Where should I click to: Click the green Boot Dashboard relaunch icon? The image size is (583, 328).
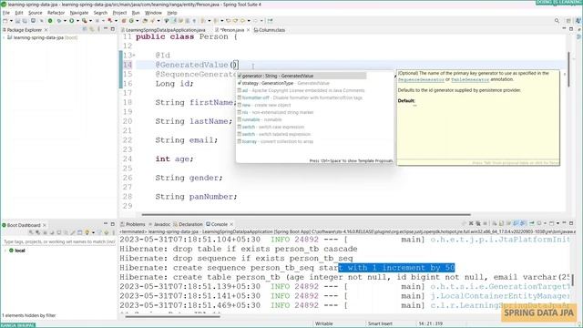[50, 21]
